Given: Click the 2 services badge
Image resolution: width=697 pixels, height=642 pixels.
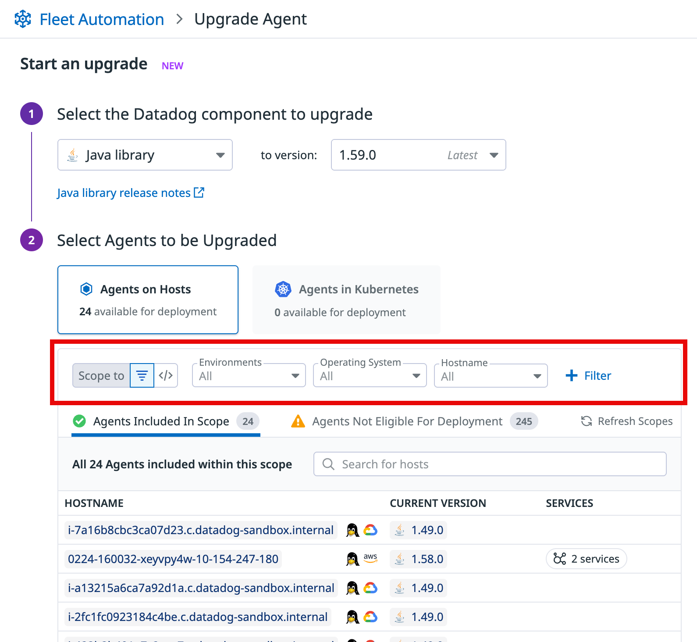Looking at the screenshot, I should point(586,559).
